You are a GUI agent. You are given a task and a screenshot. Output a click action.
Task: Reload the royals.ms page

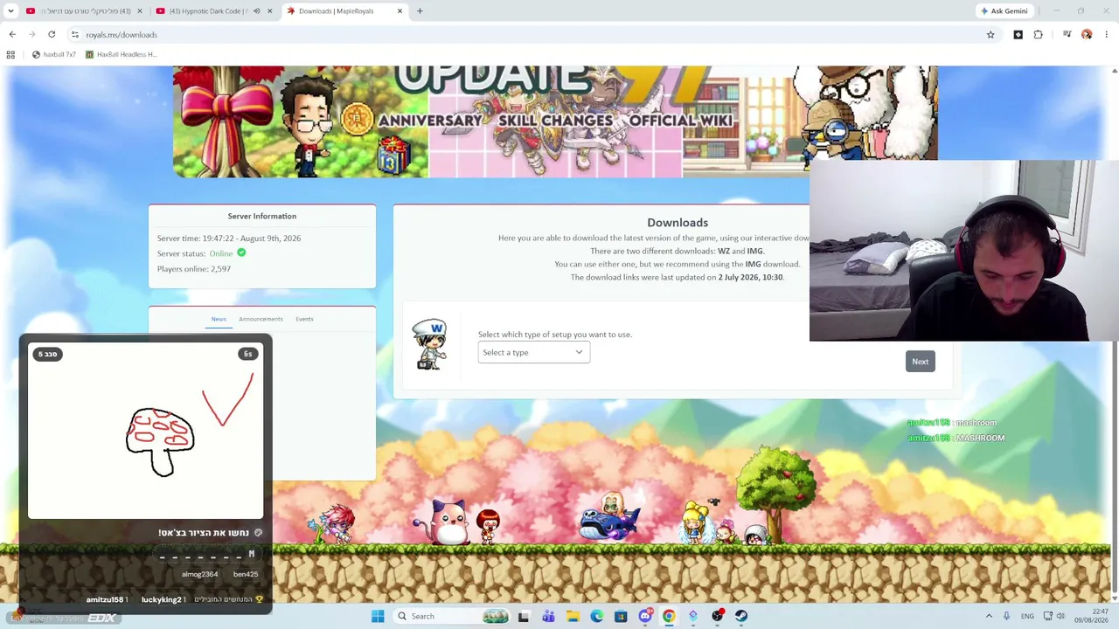[52, 35]
